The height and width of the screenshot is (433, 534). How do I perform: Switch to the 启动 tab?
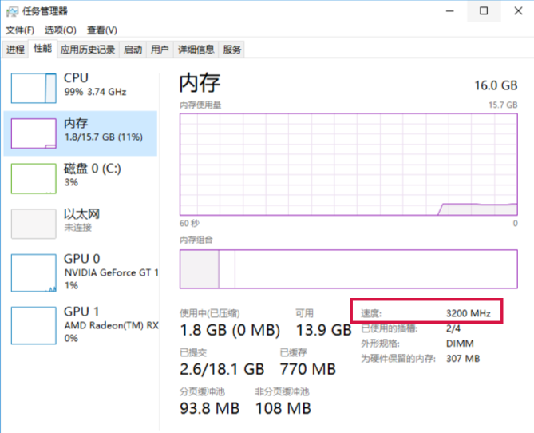click(133, 50)
